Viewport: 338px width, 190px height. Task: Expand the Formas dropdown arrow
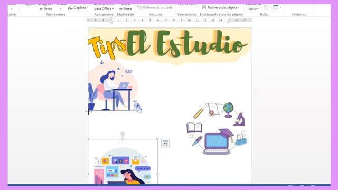coord(60,8)
